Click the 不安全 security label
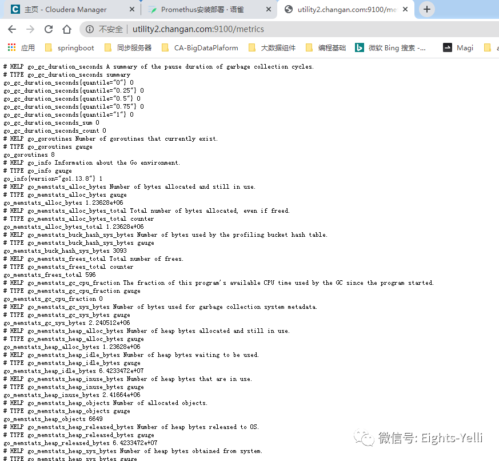 (110, 29)
